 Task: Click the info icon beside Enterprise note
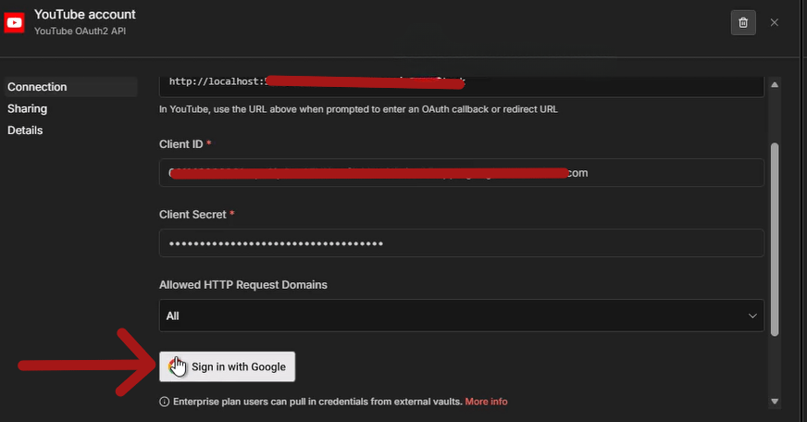point(164,402)
